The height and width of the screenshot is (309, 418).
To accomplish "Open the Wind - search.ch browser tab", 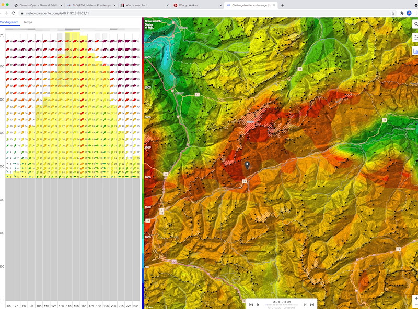I will 144,5.
